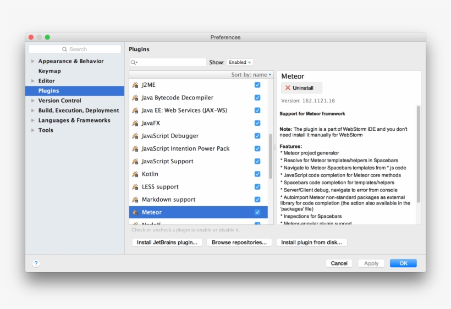451x309 pixels.
Task: Select Plugins in settings sidebar
Action: click(x=75, y=91)
